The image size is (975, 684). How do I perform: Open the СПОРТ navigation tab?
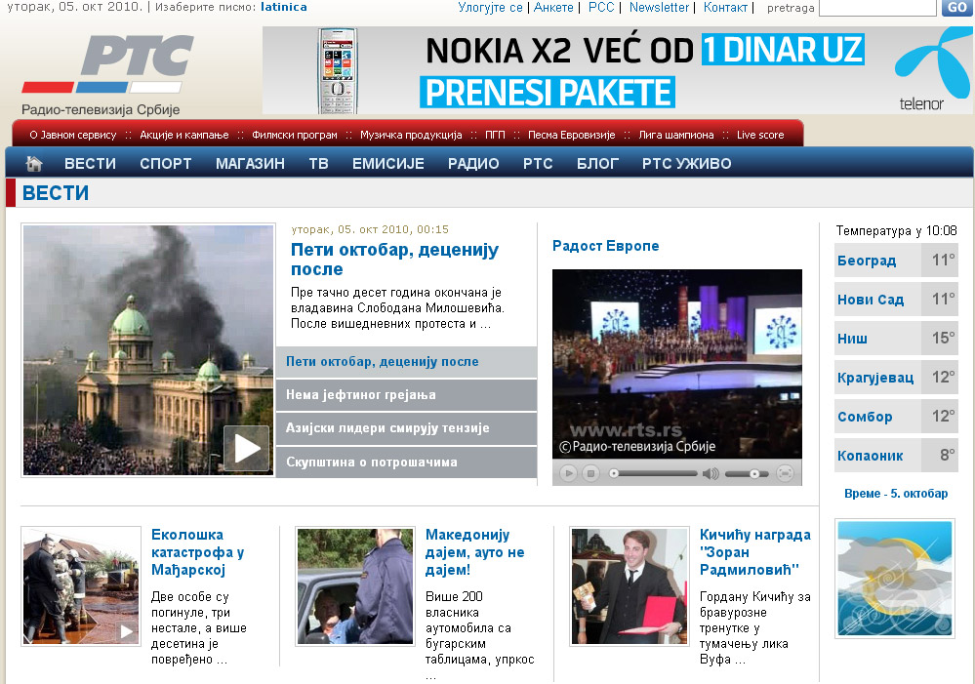click(x=165, y=164)
